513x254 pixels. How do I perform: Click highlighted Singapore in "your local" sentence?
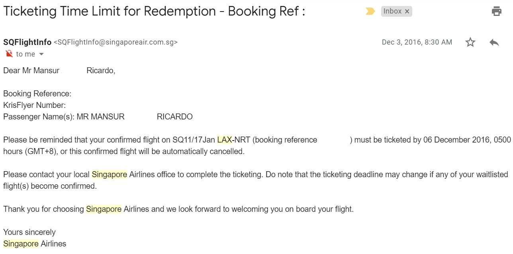(110, 174)
